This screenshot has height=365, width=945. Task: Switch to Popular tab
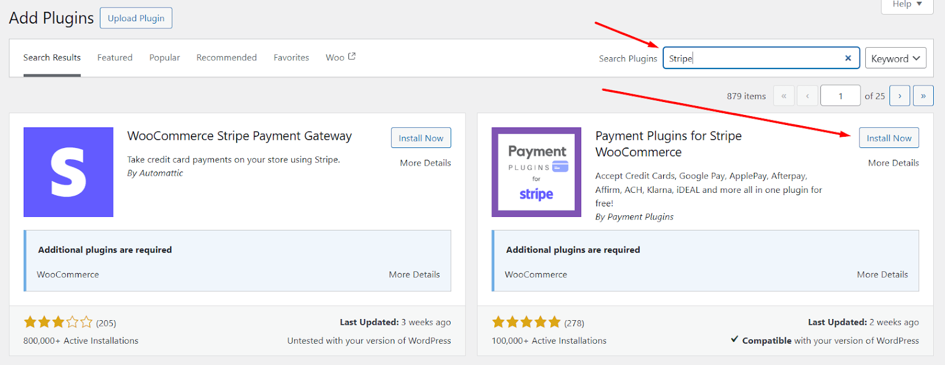tap(165, 58)
